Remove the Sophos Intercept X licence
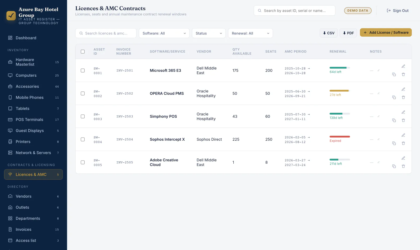 click(403, 144)
